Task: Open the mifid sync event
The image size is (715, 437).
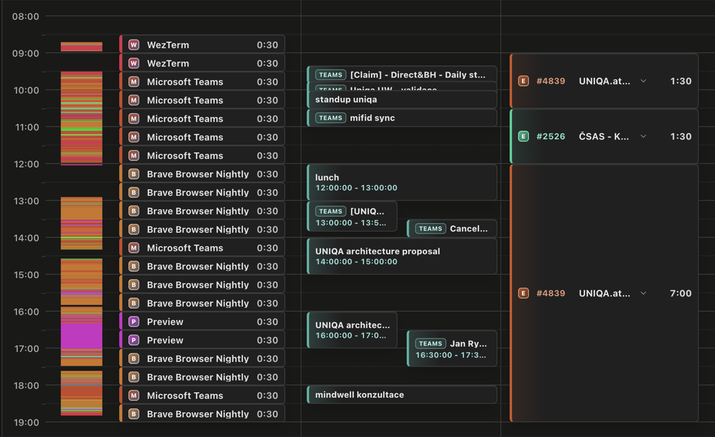Action: coord(402,118)
